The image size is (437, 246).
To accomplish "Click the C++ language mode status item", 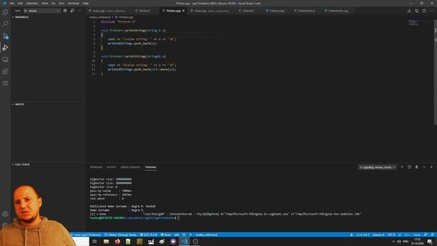I will tap(408, 234).
